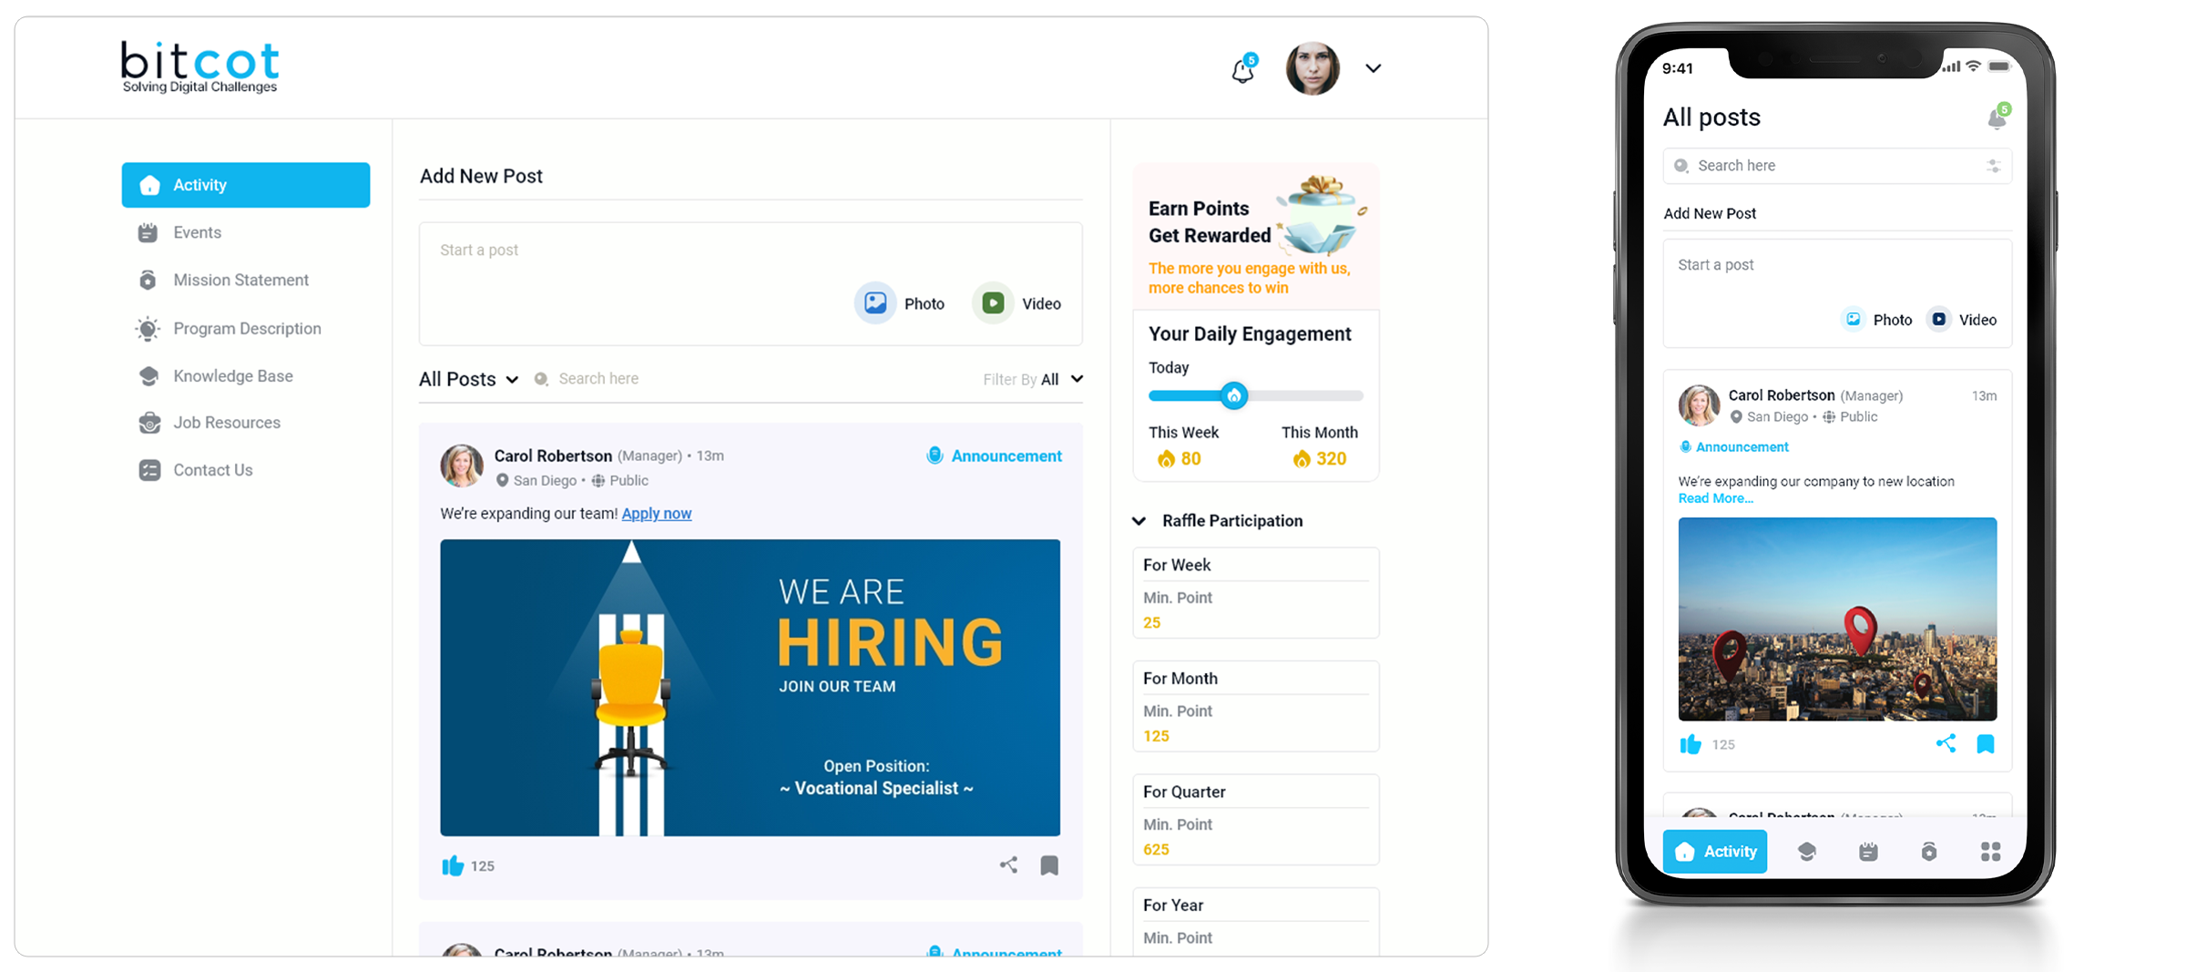Tap the mobile notification bell icon
This screenshot has height=972, width=2186.
point(1997,118)
